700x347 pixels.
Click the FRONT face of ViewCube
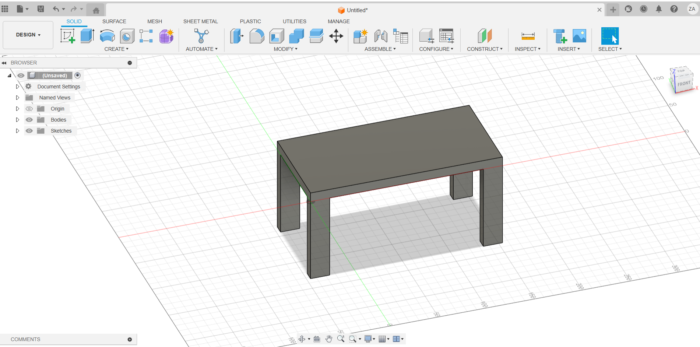684,84
